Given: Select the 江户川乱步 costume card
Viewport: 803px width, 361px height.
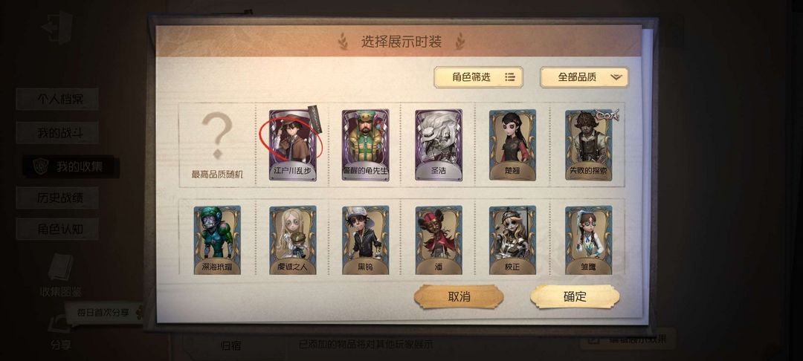Looking at the screenshot, I should coord(293,145).
